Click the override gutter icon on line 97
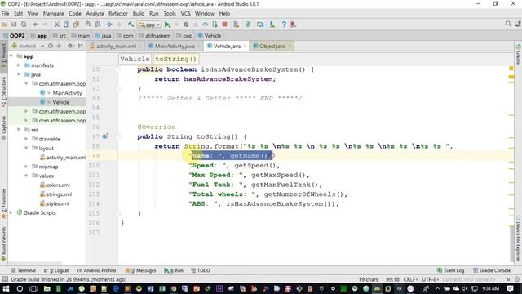This screenshot has height=294, width=522. click(x=105, y=136)
